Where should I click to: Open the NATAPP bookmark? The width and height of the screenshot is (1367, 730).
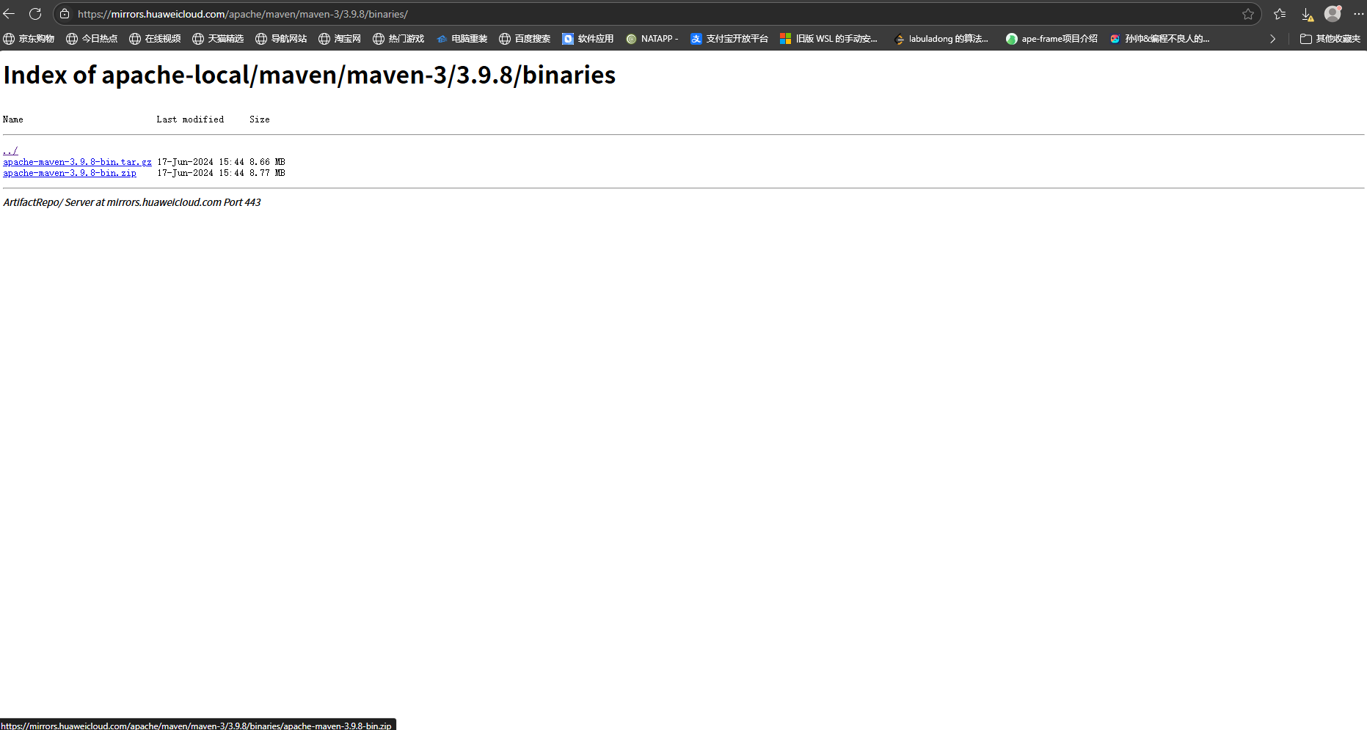pyautogui.click(x=652, y=39)
